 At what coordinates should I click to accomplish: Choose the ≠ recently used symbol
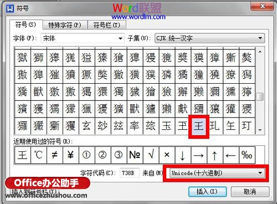(55, 155)
